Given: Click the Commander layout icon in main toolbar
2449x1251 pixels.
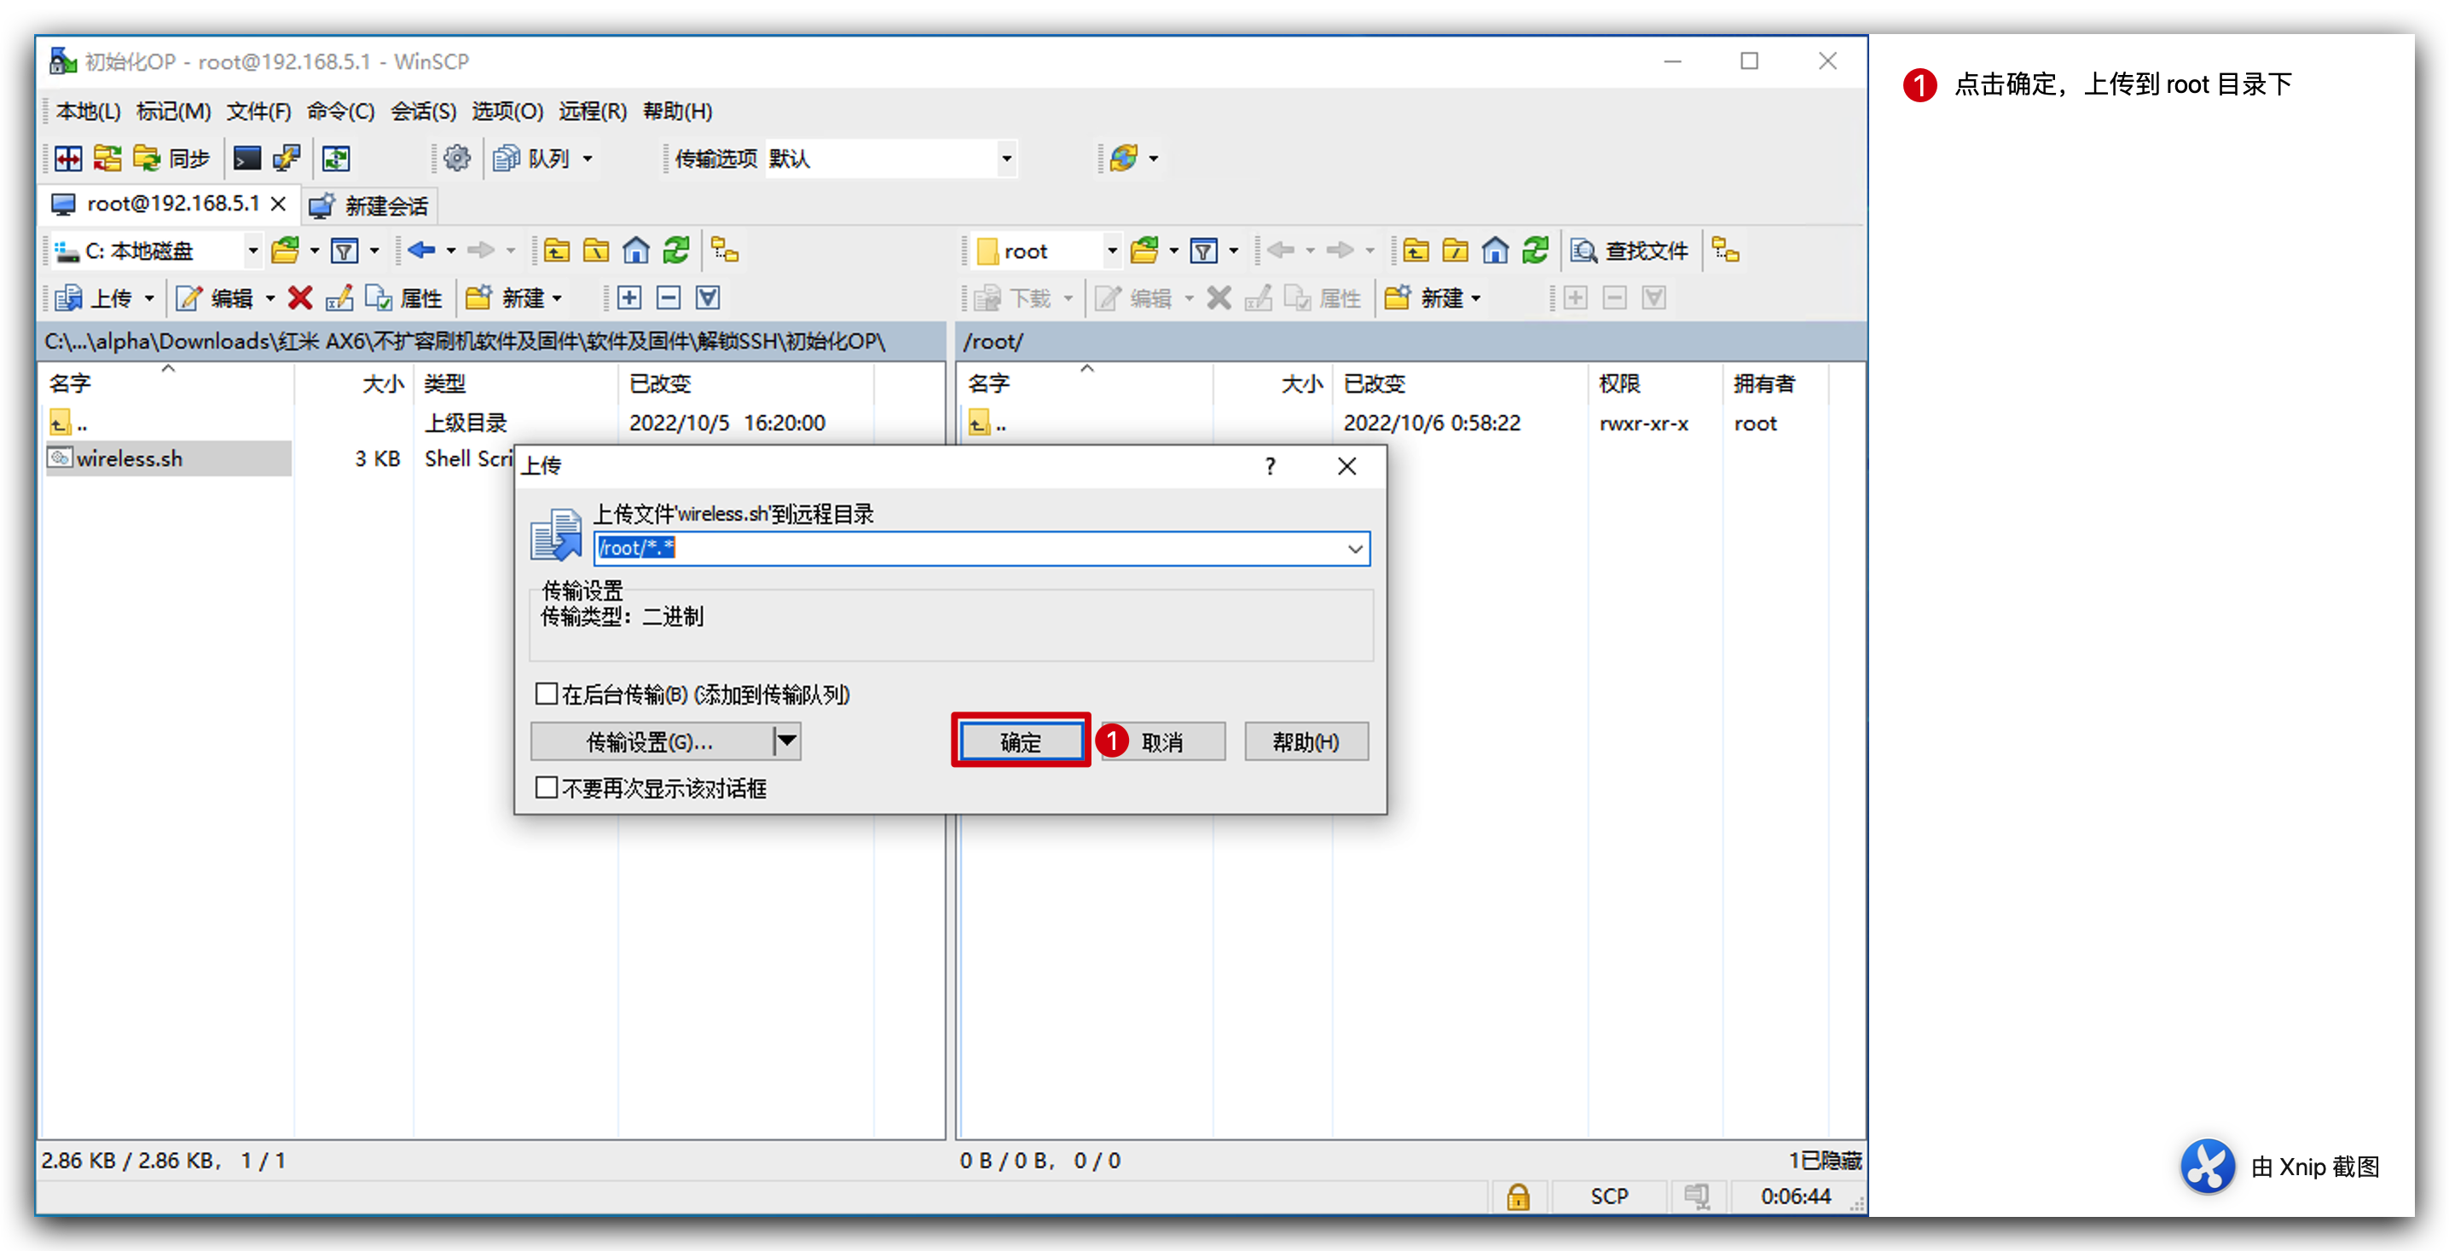Looking at the screenshot, I should [68, 158].
